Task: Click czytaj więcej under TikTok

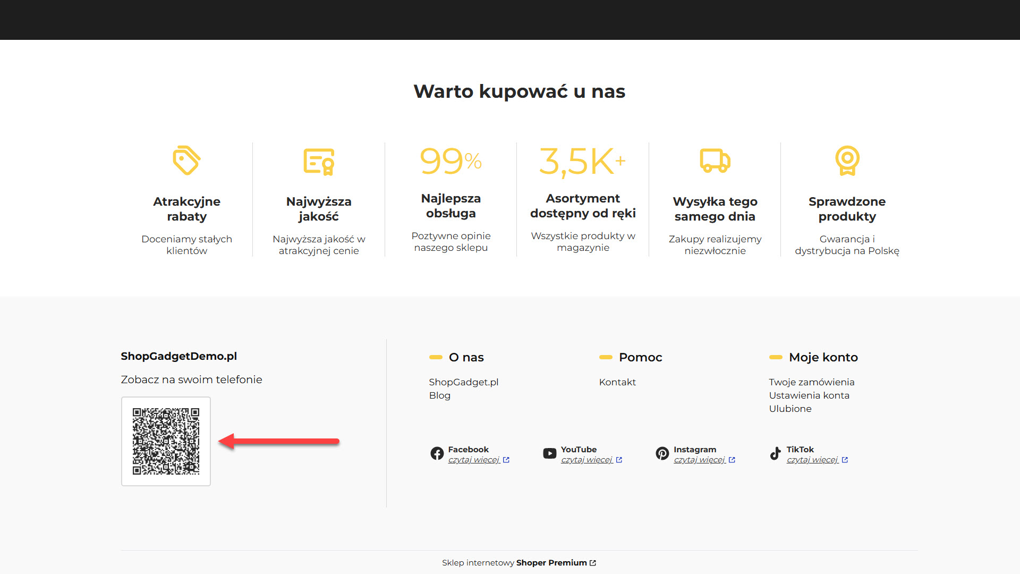Action: [812, 460]
